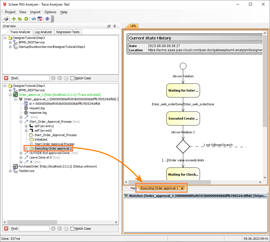Collapse the Start_Order_Approval_Process tree node
Viewport: 270px width, 242px height.
pos(21,122)
